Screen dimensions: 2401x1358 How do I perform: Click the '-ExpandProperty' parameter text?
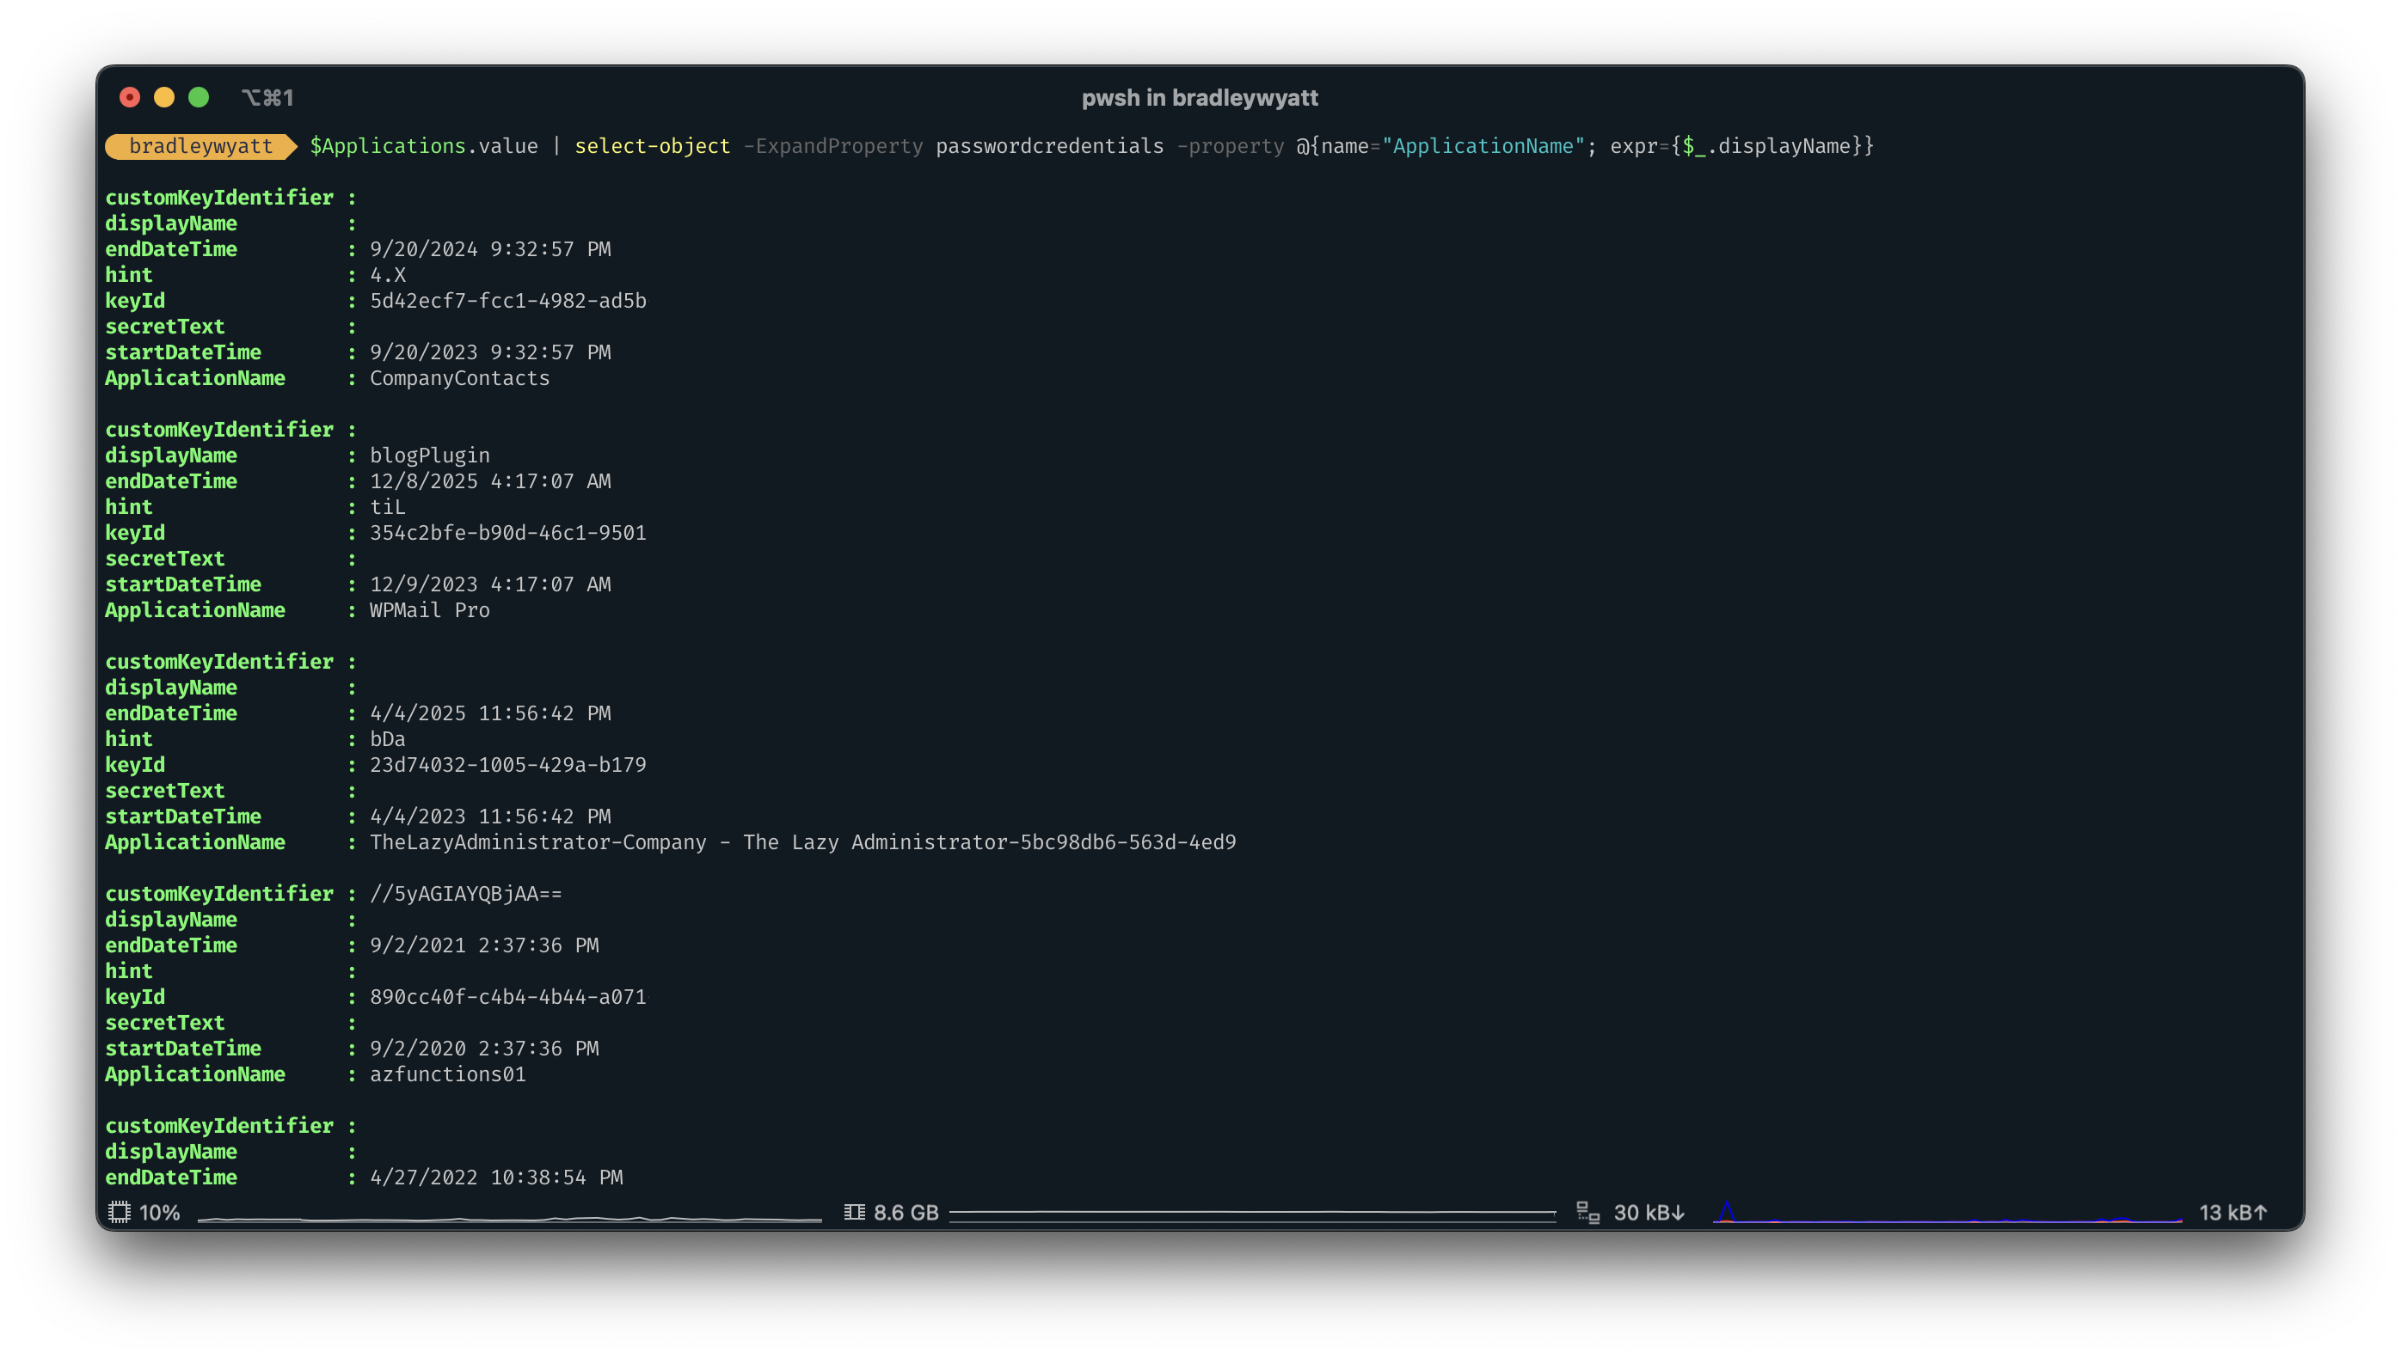click(833, 146)
